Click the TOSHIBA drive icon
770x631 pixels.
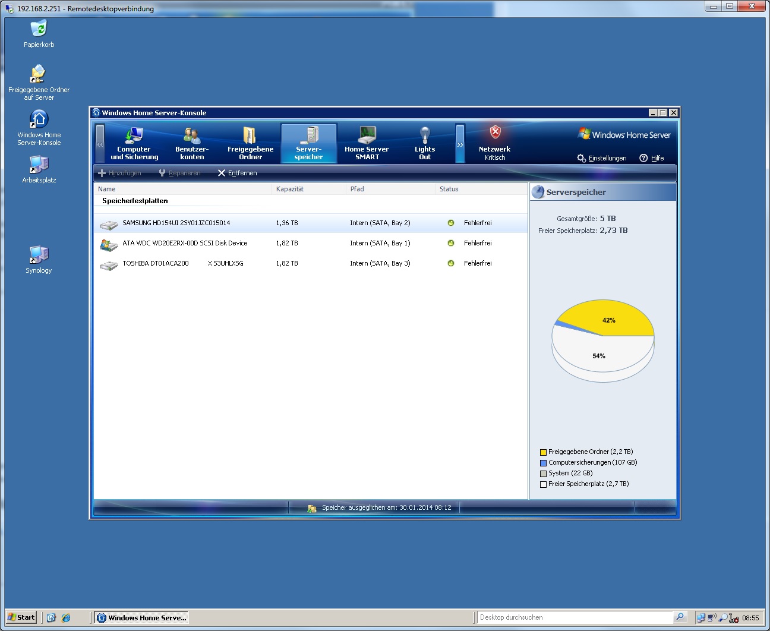[109, 266]
